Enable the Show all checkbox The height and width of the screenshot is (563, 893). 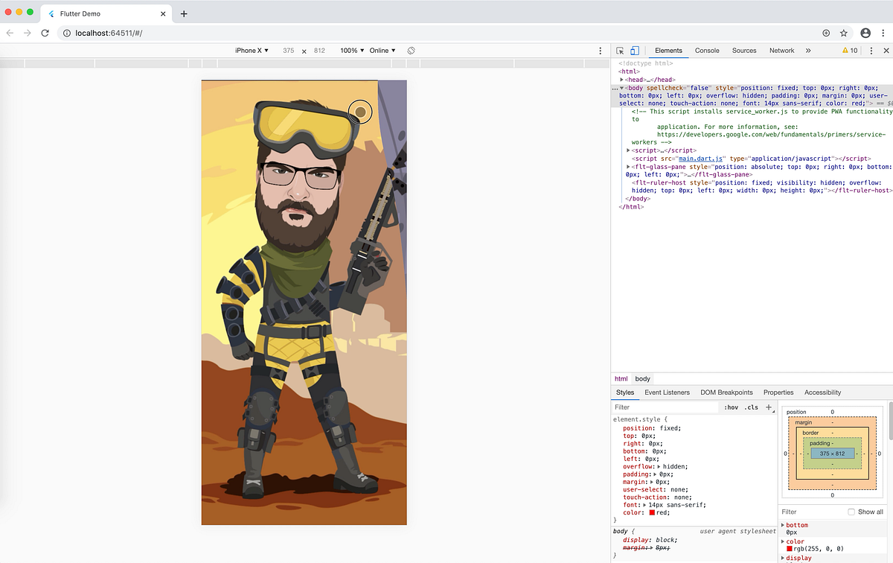click(851, 512)
